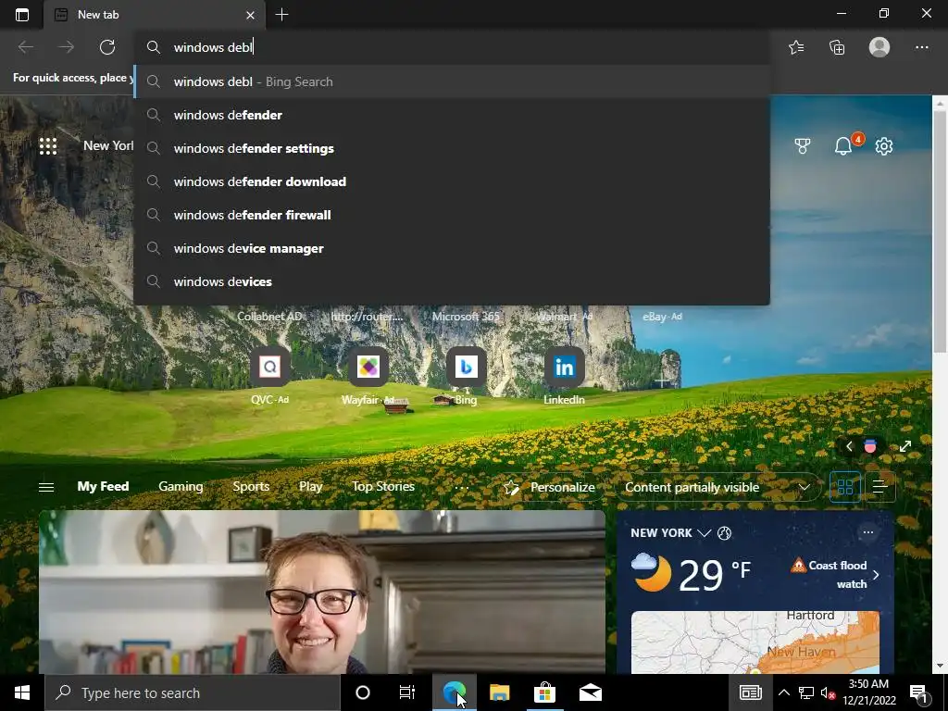Show hidden system tray icons
The width and height of the screenshot is (948, 711).
pyautogui.click(x=783, y=692)
